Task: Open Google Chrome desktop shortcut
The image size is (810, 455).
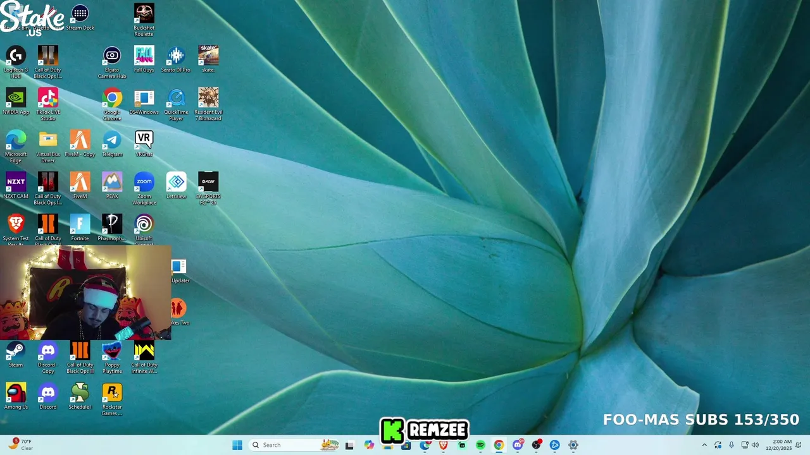Action: [112, 105]
